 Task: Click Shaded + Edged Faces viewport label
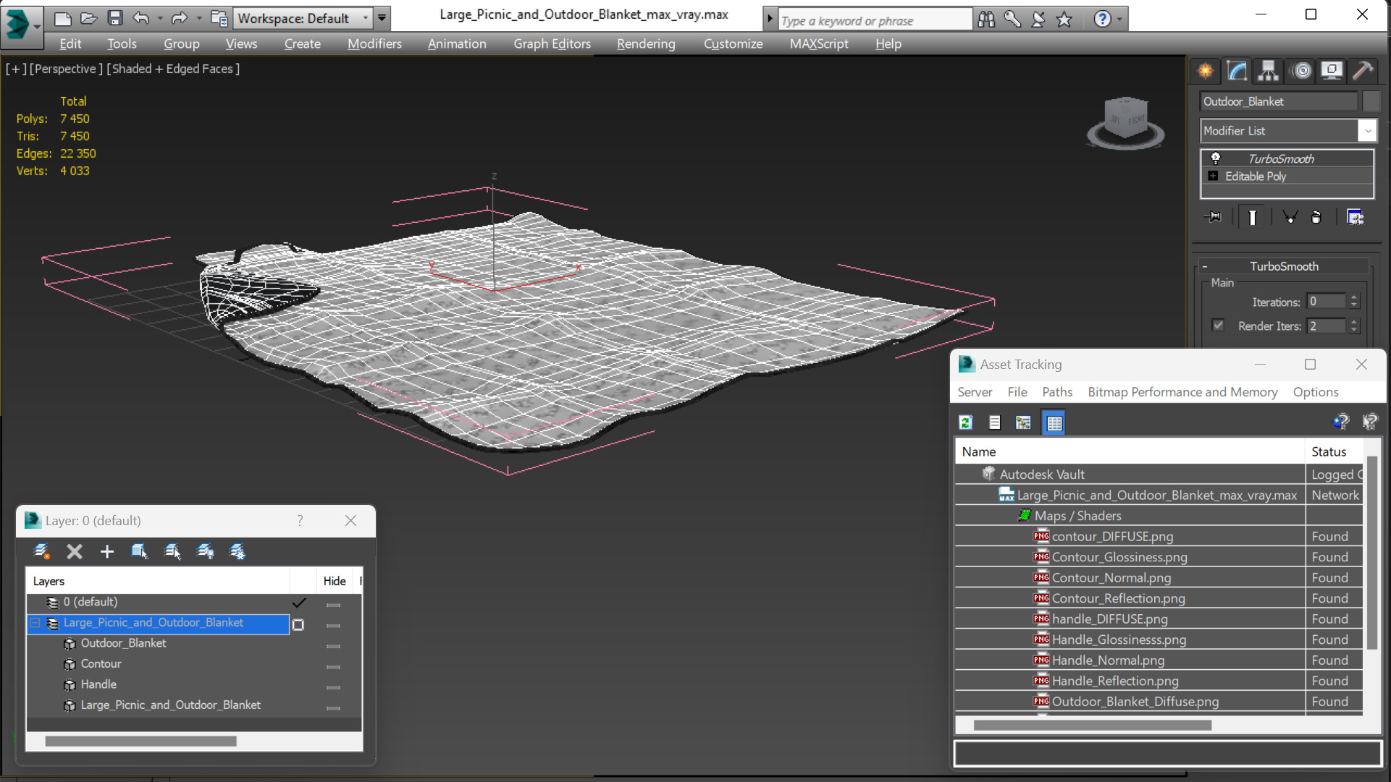(x=173, y=69)
